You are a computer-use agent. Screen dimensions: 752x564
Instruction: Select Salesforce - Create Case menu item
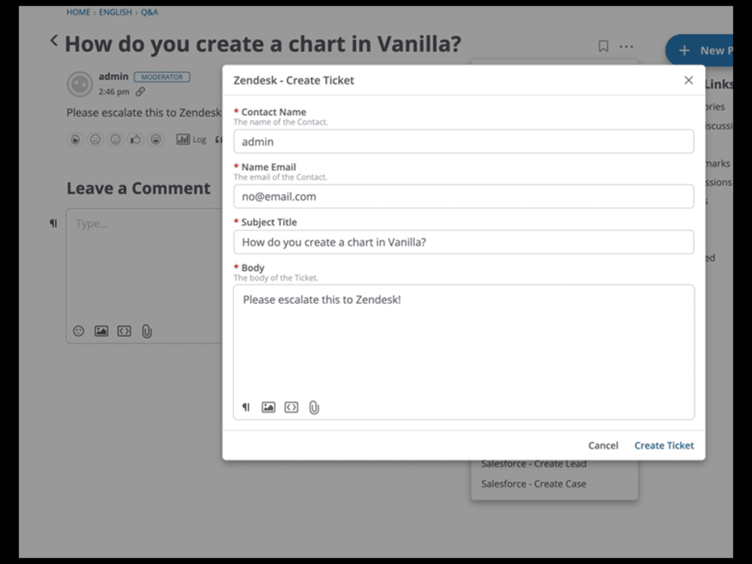(534, 484)
